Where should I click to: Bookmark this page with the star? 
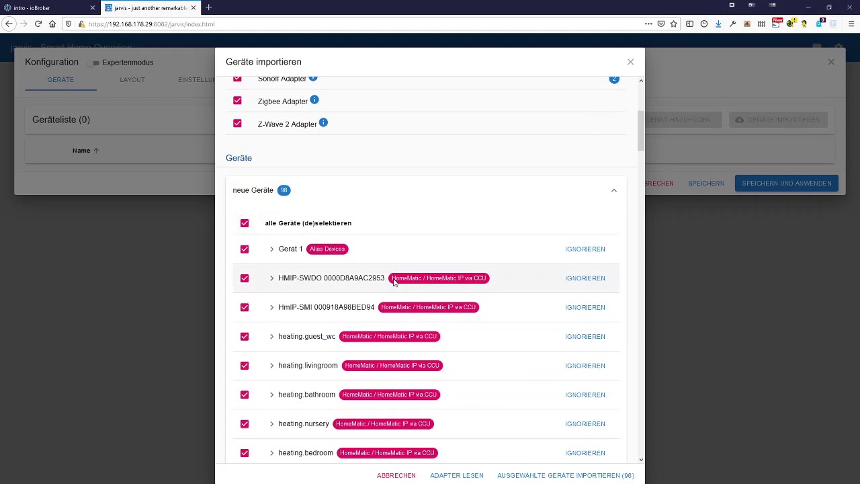[673, 24]
